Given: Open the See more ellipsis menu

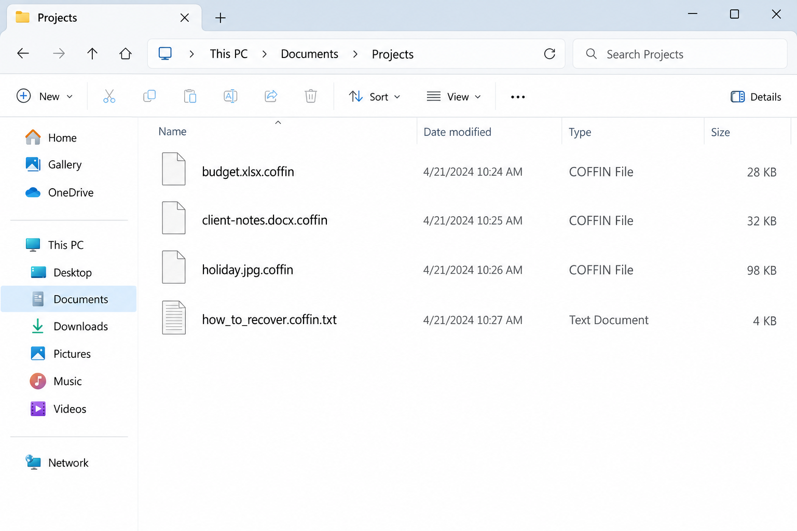Looking at the screenshot, I should pos(518,97).
